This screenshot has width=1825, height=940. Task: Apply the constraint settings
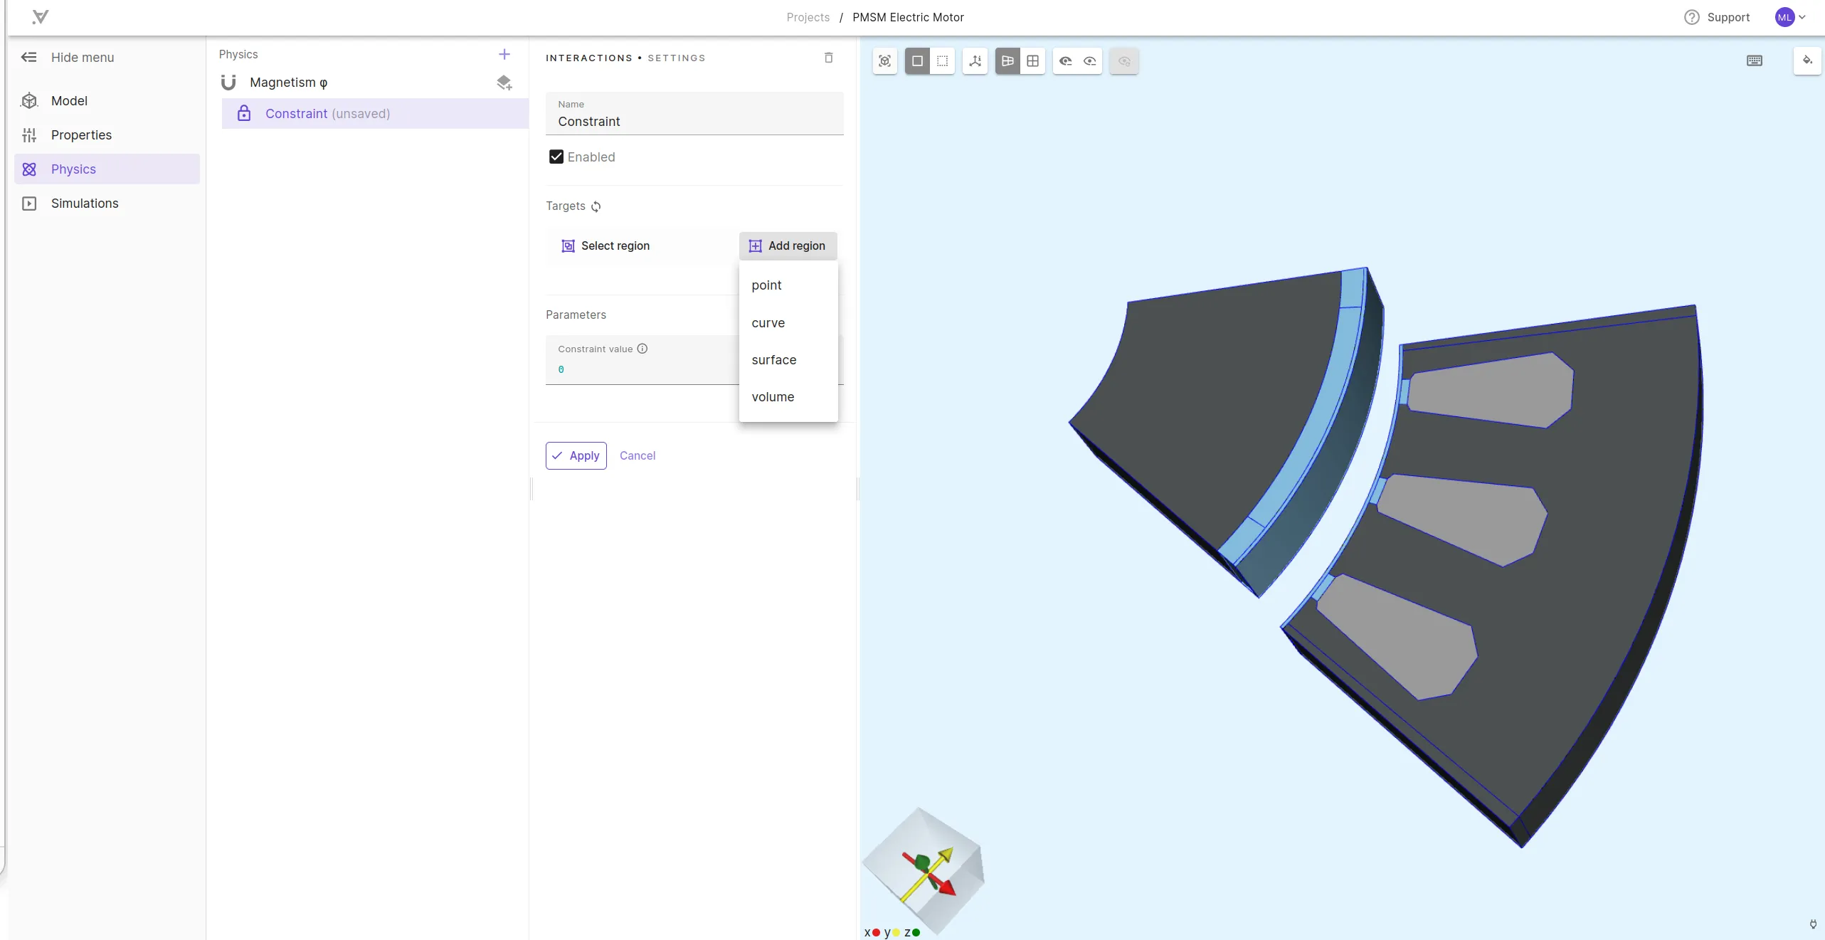(576, 455)
